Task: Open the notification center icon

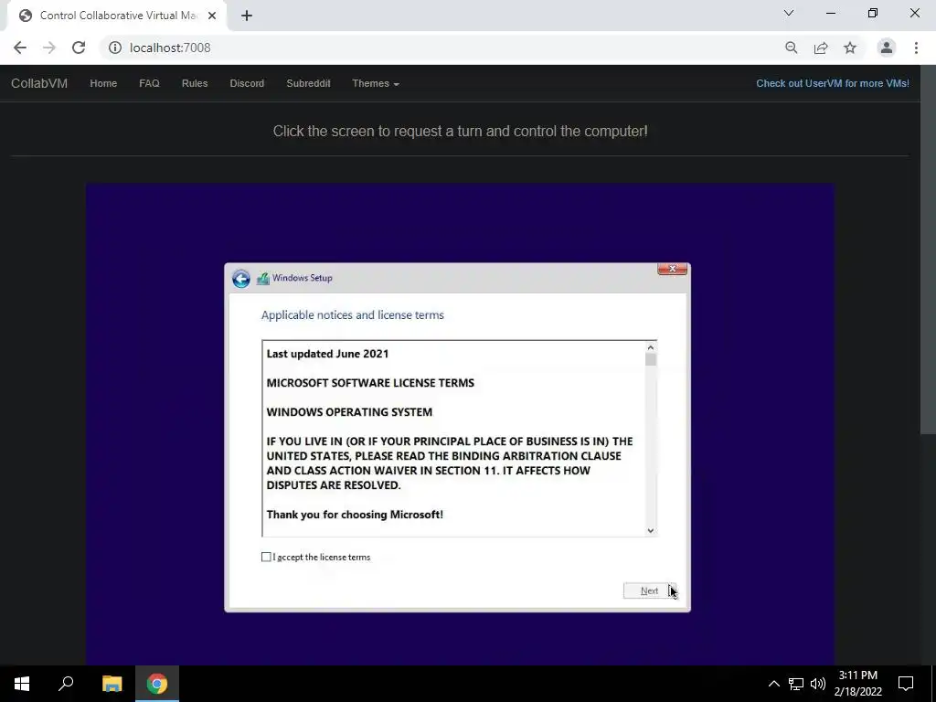Action: point(906,684)
